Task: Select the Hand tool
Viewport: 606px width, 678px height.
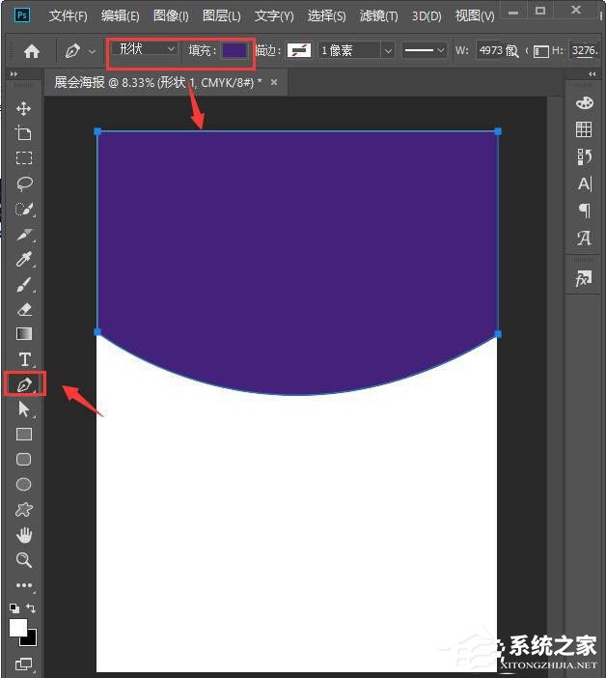Action: [24, 535]
